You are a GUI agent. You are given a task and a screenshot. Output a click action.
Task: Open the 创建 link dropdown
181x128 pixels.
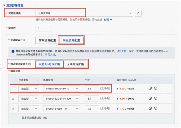coord(108,20)
